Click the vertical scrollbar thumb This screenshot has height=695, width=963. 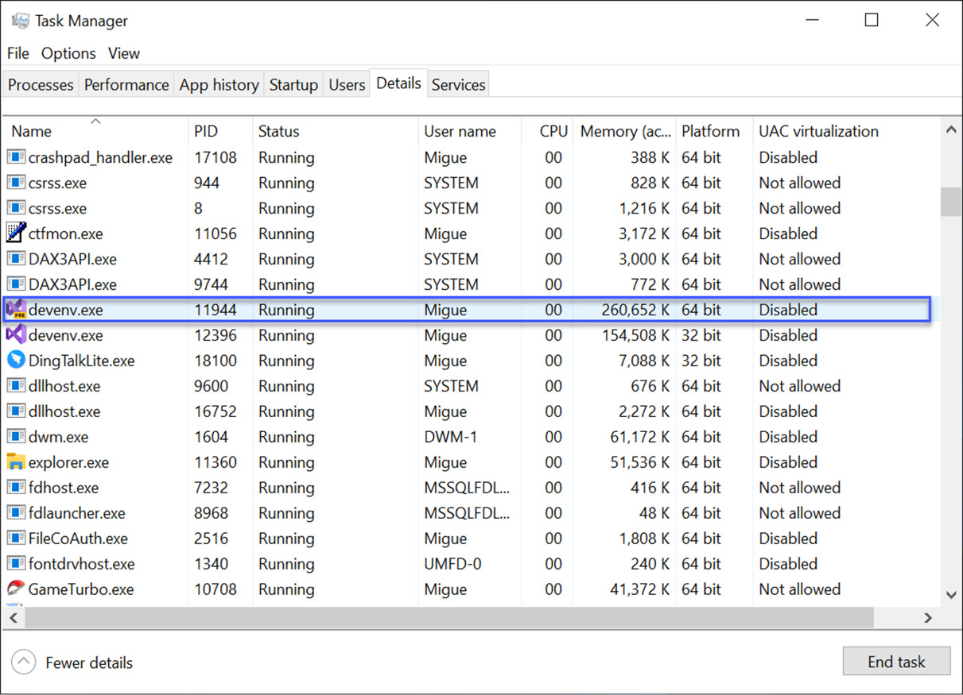click(951, 202)
